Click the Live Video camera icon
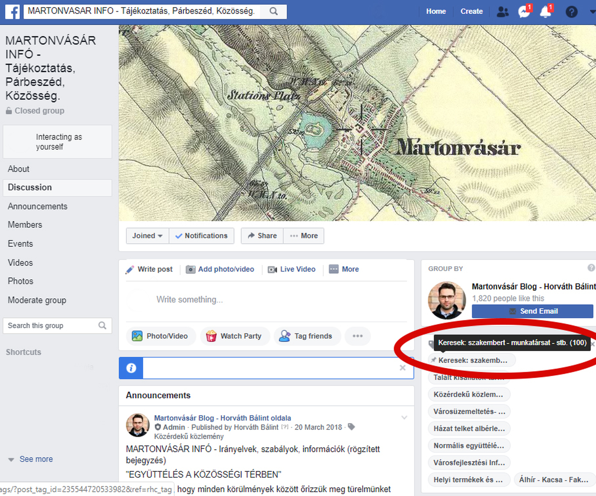Screen dimensions: 596x496 [272, 269]
